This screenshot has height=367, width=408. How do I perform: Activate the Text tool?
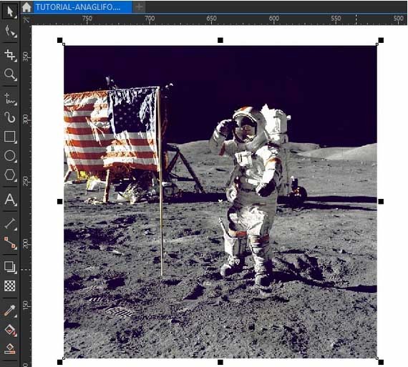click(10, 199)
